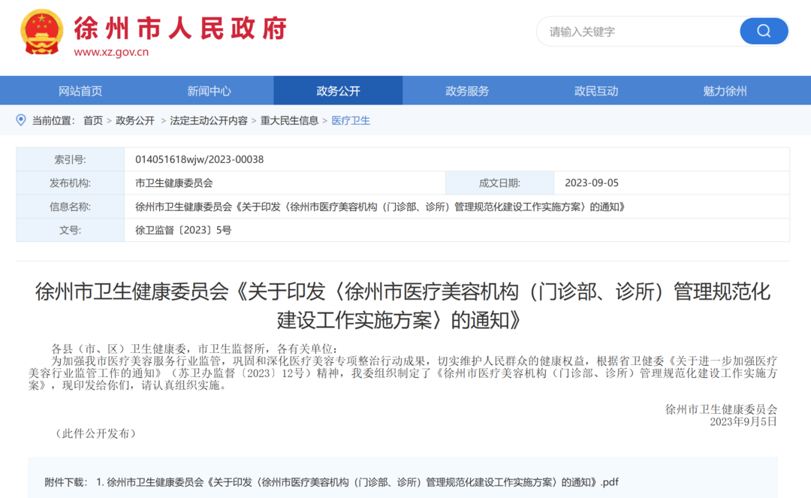811x498 pixels.
Task: Open 网站首页 navigation tab
Action: coord(80,91)
